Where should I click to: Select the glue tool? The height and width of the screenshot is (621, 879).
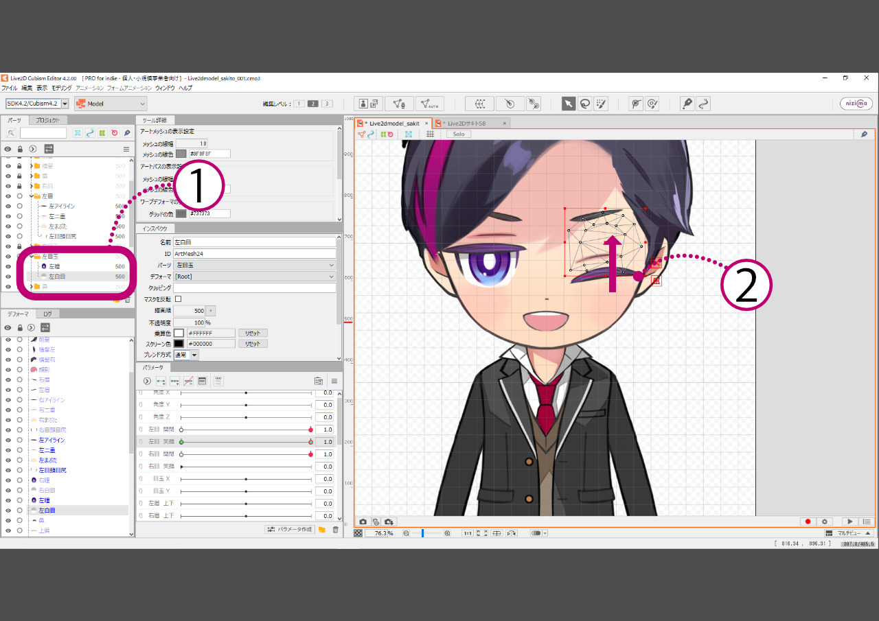(x=637, y=104)
